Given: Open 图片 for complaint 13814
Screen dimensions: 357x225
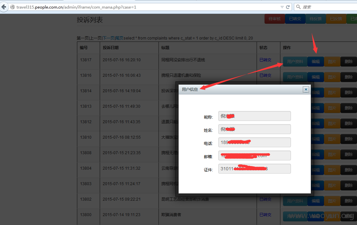Looking at the screenshot, I should (332, 93).
